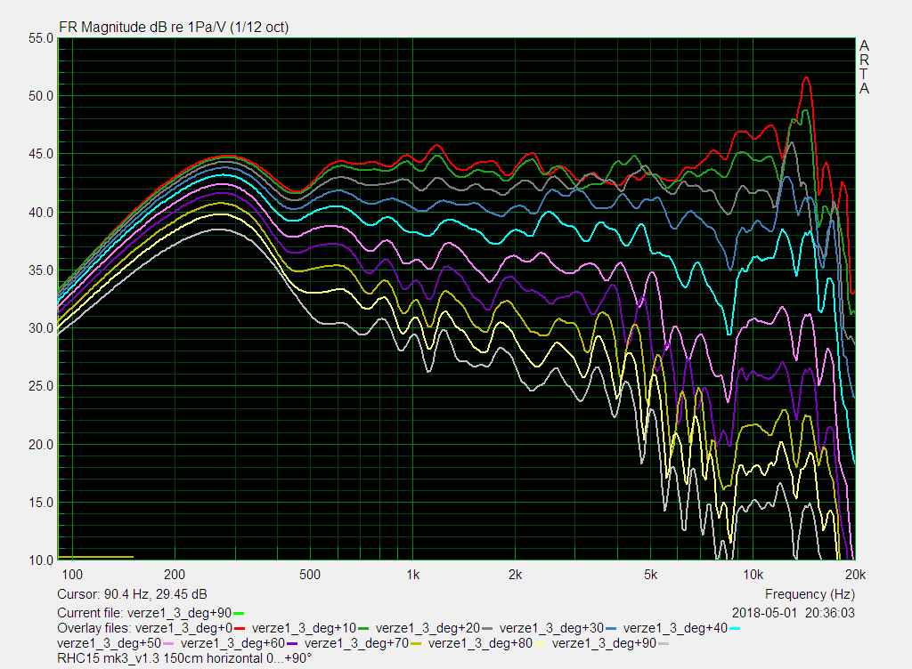Click the 'Current file: verze1_3_deg+90' label
This screenshot has width=912, height=669.
144,613
